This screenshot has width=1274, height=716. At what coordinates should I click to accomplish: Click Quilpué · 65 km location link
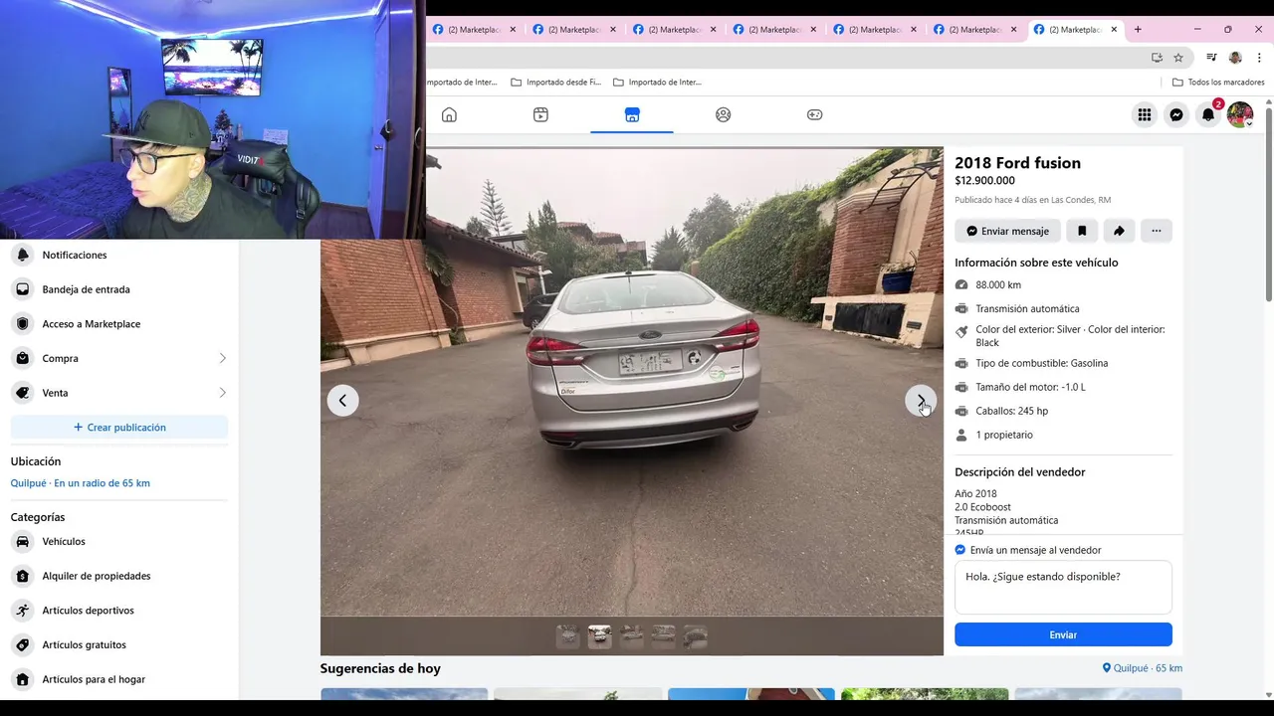pos(1143,668)
